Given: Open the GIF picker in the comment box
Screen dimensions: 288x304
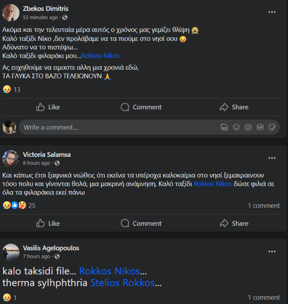Looking at the screenshot, I should pyautogui.click(x=260, y=127).
